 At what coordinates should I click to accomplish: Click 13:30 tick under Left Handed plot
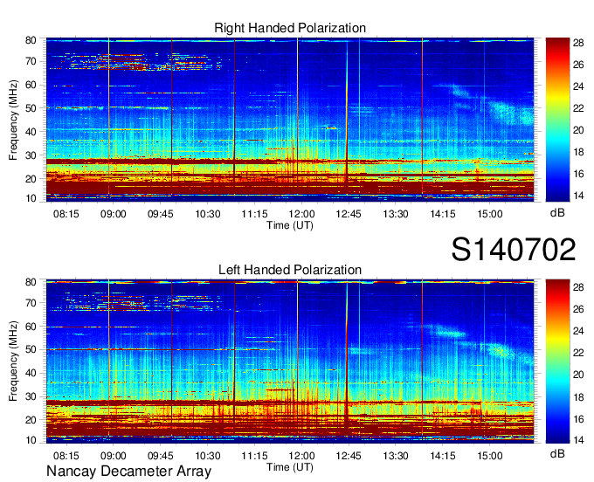[x=396, y=456]
